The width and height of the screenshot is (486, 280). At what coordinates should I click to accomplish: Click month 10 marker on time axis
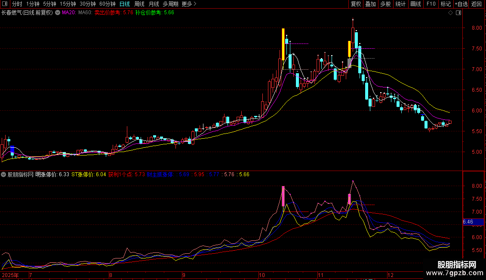[262, 275]
